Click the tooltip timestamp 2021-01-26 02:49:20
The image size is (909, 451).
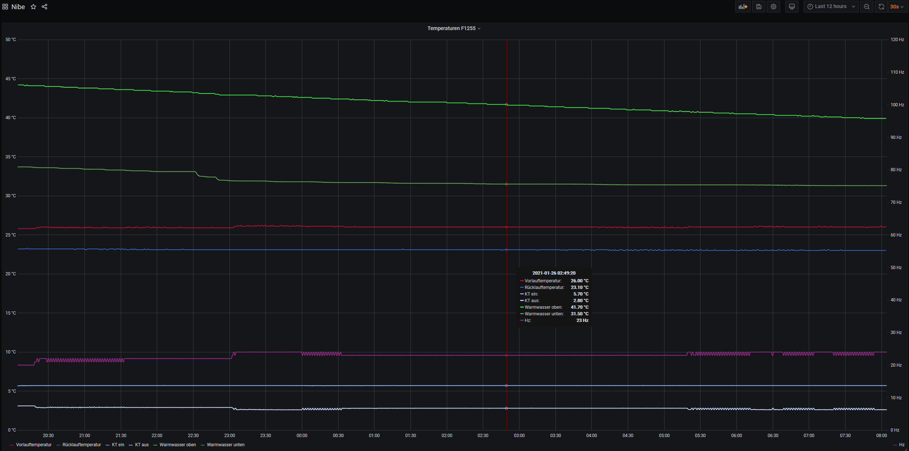click(x=554, y=273)
